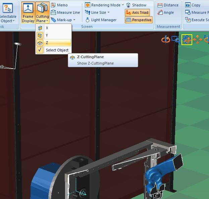The width and height of the screenshot is (209, 199).
Task: Toggle the Frame Display button
Action: [28, 13]
